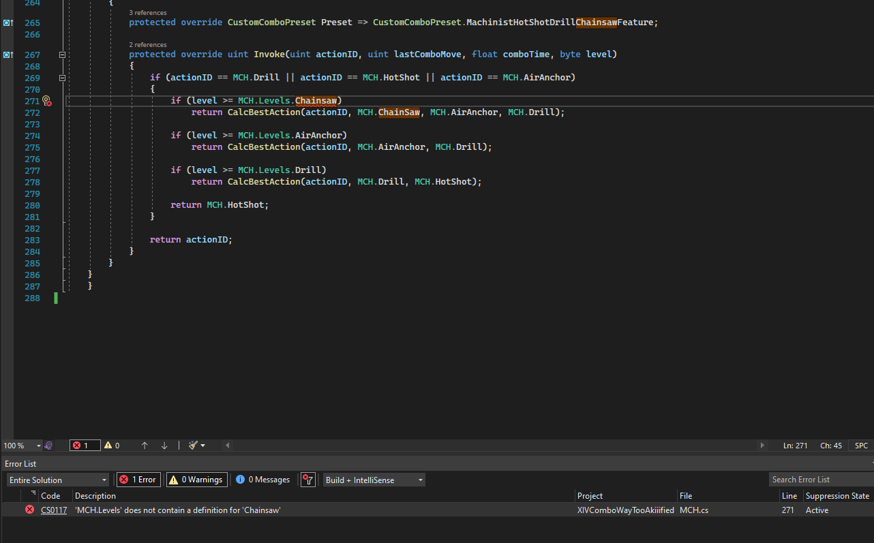Click the Search Error List field
Screen dimensions: 874x543
pyautogui.click(x=819, y=479)
